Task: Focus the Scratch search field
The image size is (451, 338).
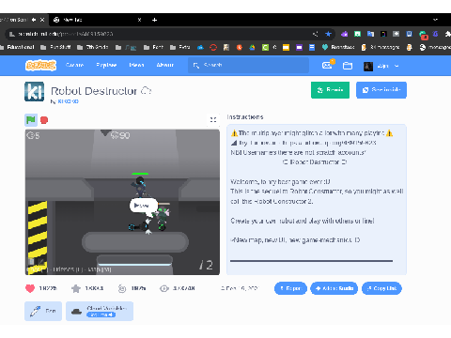Action: pyautogui.click(x=248, y=65)
